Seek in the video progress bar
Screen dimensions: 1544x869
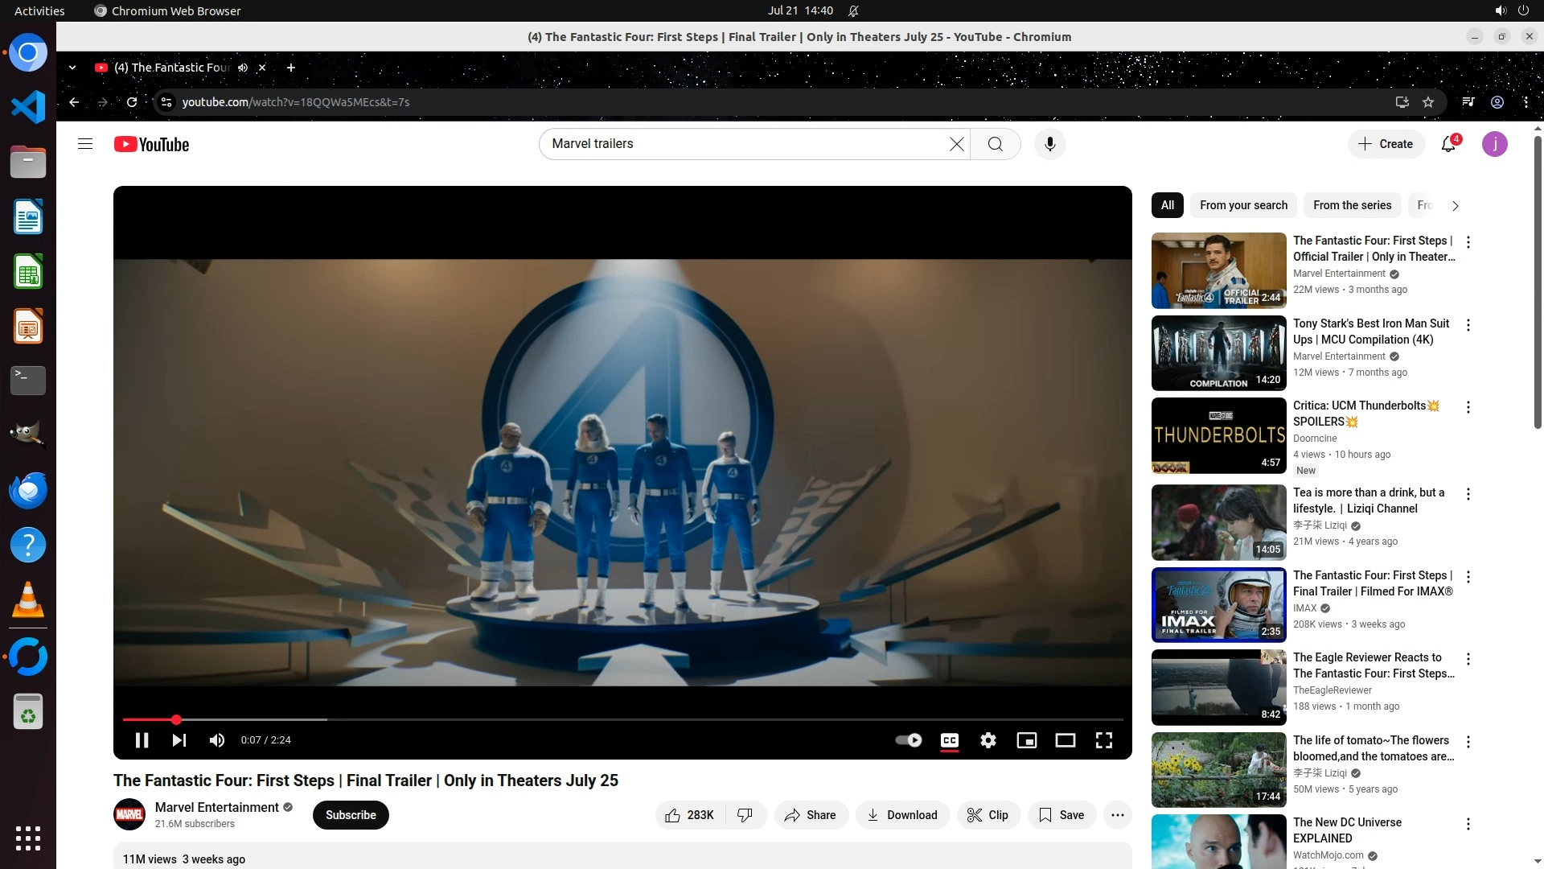coord(563,719)
